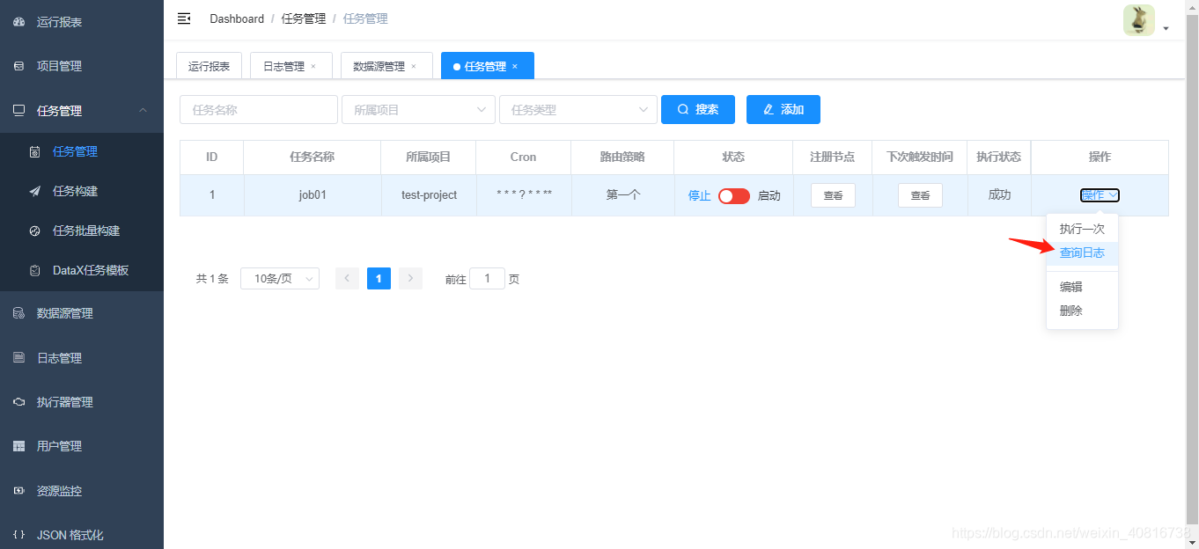The height and width of the screenshot is (549, 1199).
Task: Click the 资源监控 icon in the sidebar
Action: (18, 491)
